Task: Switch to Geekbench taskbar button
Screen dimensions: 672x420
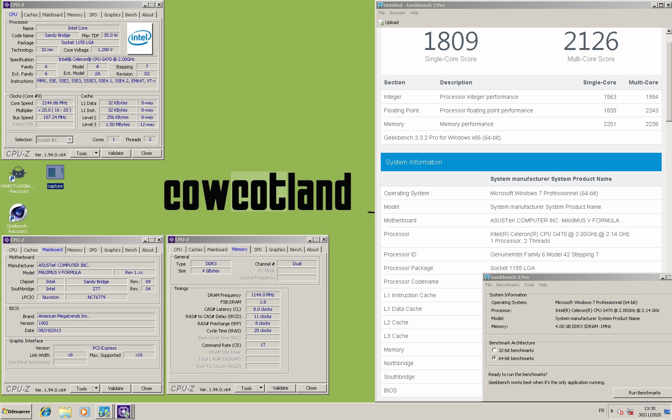Action: 104,411
